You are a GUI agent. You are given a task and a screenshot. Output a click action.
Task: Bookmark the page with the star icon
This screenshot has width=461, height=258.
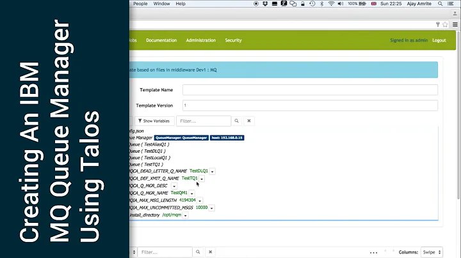[445, 24]
